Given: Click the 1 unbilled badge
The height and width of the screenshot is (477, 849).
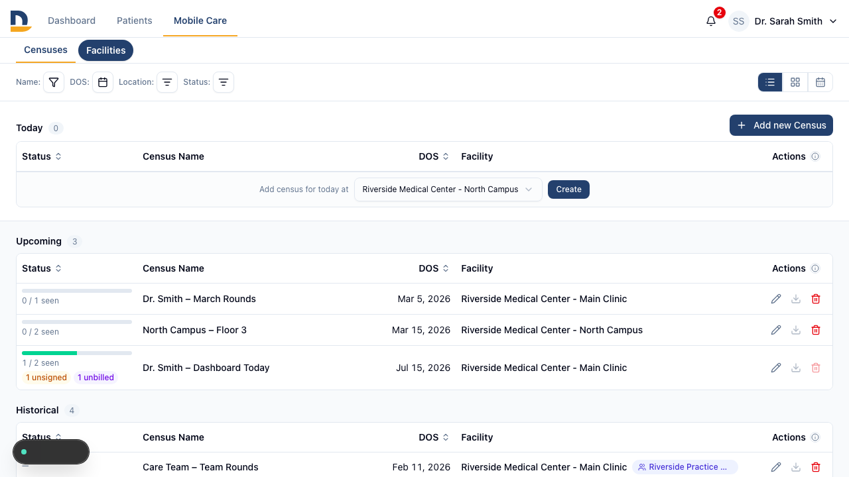Looking at the screenshot, I should coord(96,378).
